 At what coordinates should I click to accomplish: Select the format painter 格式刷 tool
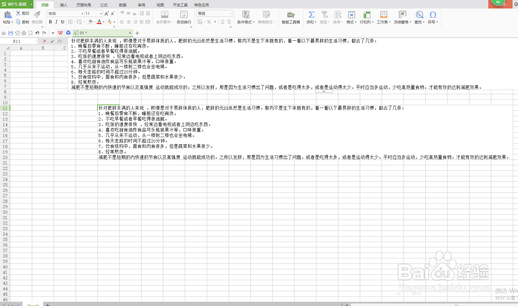point(36,18)
